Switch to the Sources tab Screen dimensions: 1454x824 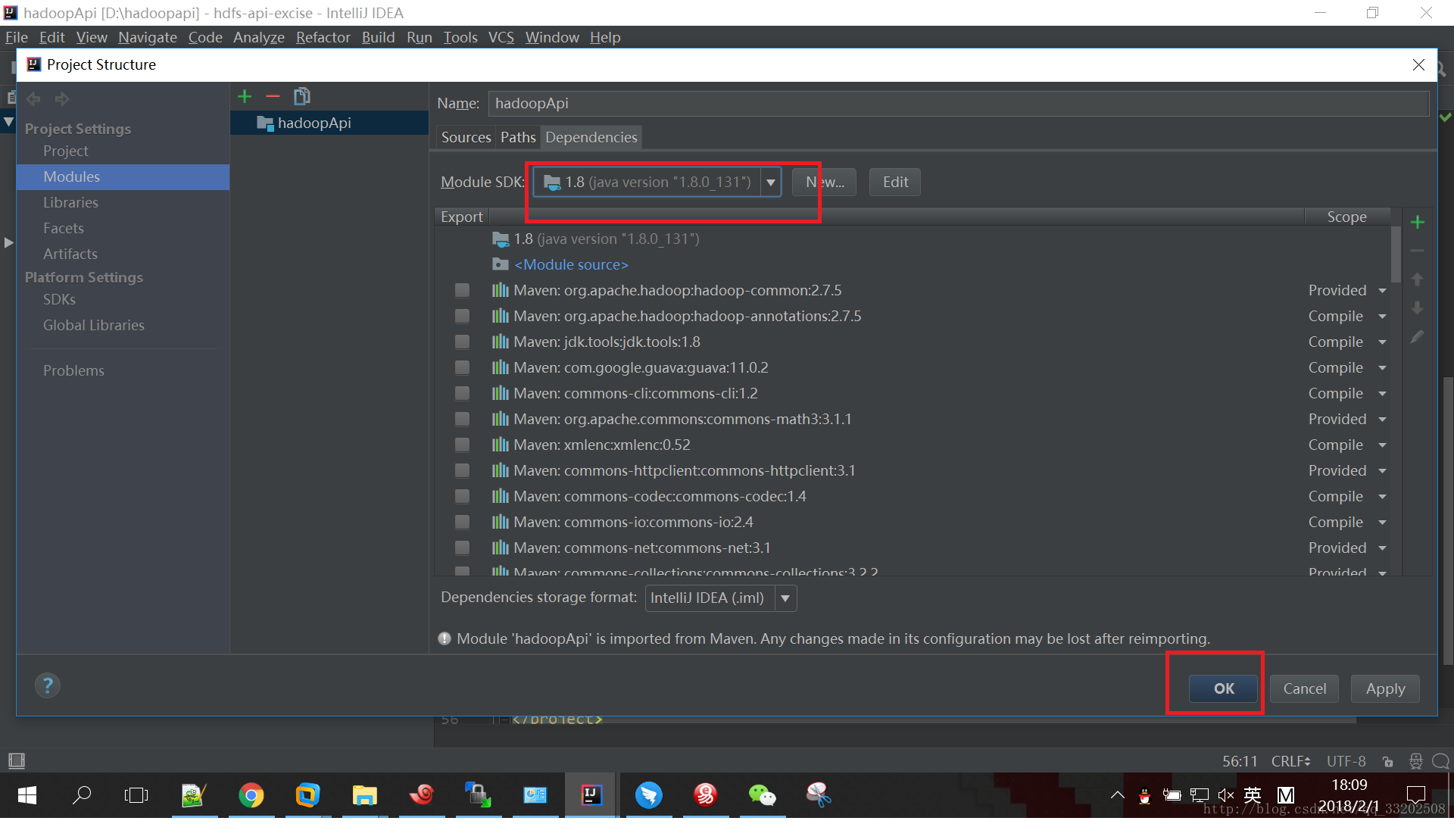click(466, 137)
